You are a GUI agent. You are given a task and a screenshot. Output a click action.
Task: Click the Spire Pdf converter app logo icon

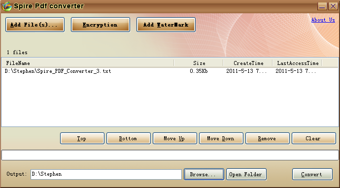6,6
